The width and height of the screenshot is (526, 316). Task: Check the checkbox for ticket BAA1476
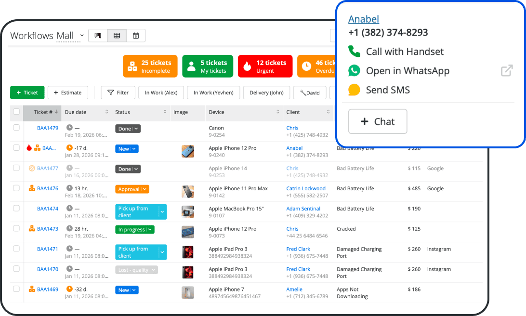pos(16,188)
